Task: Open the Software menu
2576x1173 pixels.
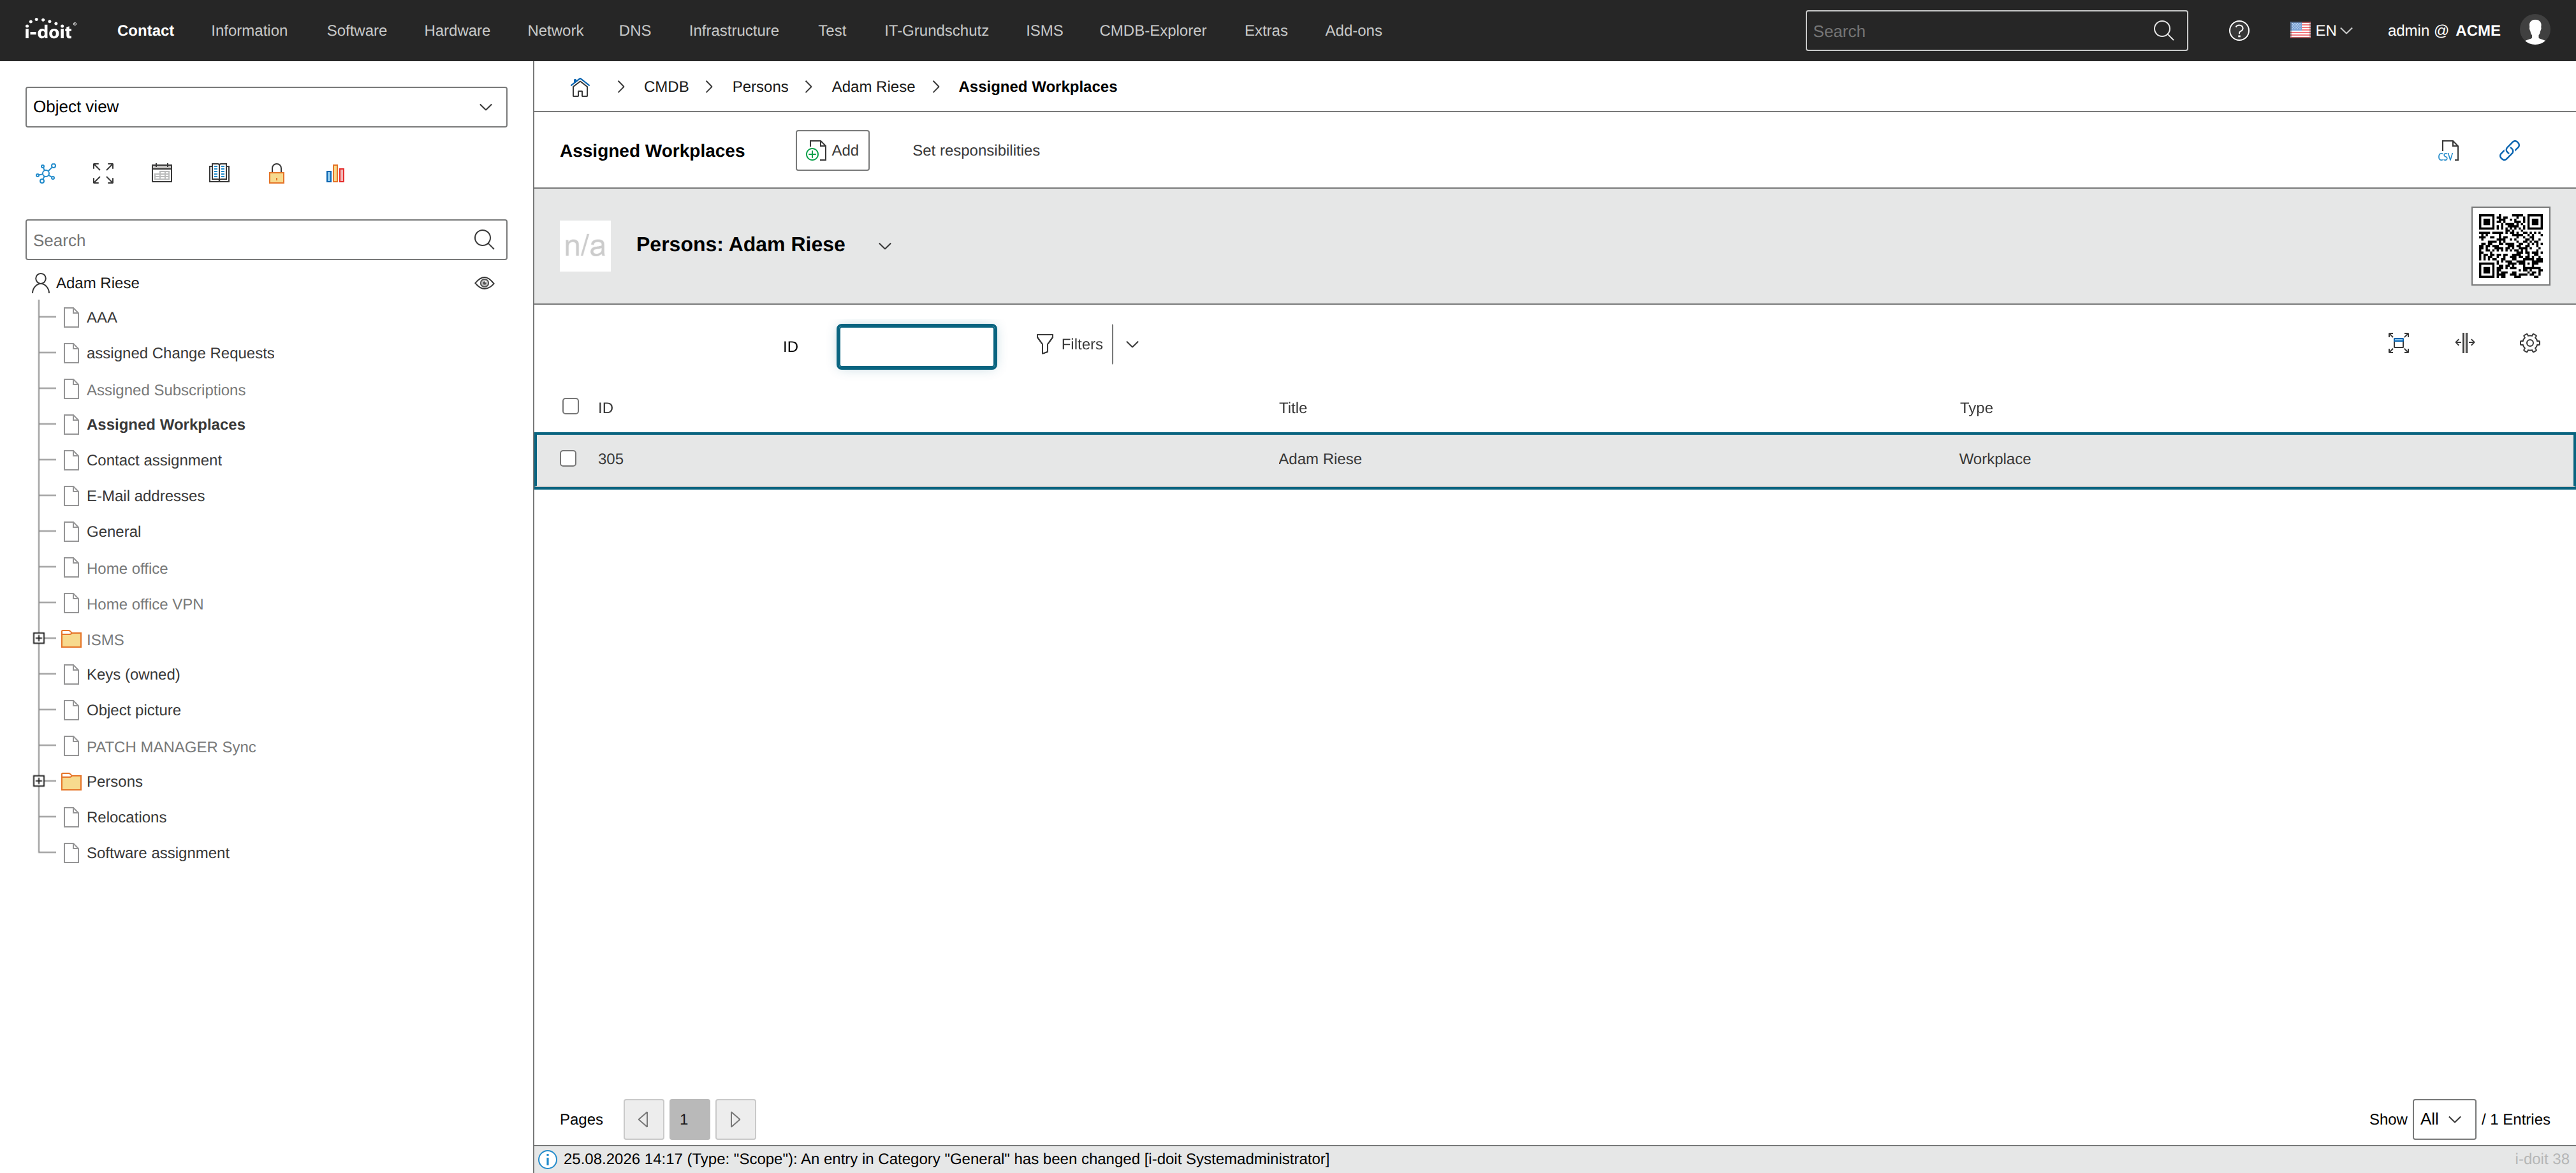Action: [x=357, y=31]
